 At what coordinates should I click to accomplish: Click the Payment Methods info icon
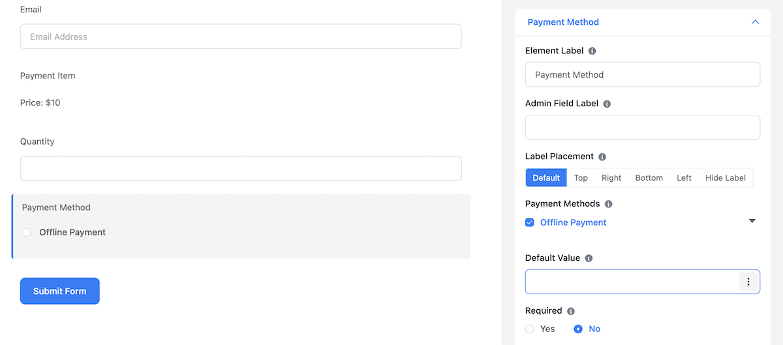pyautogui.click(x=608, y=204)
